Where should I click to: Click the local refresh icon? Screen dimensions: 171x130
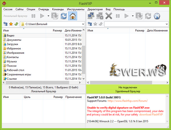coord(64,16)
